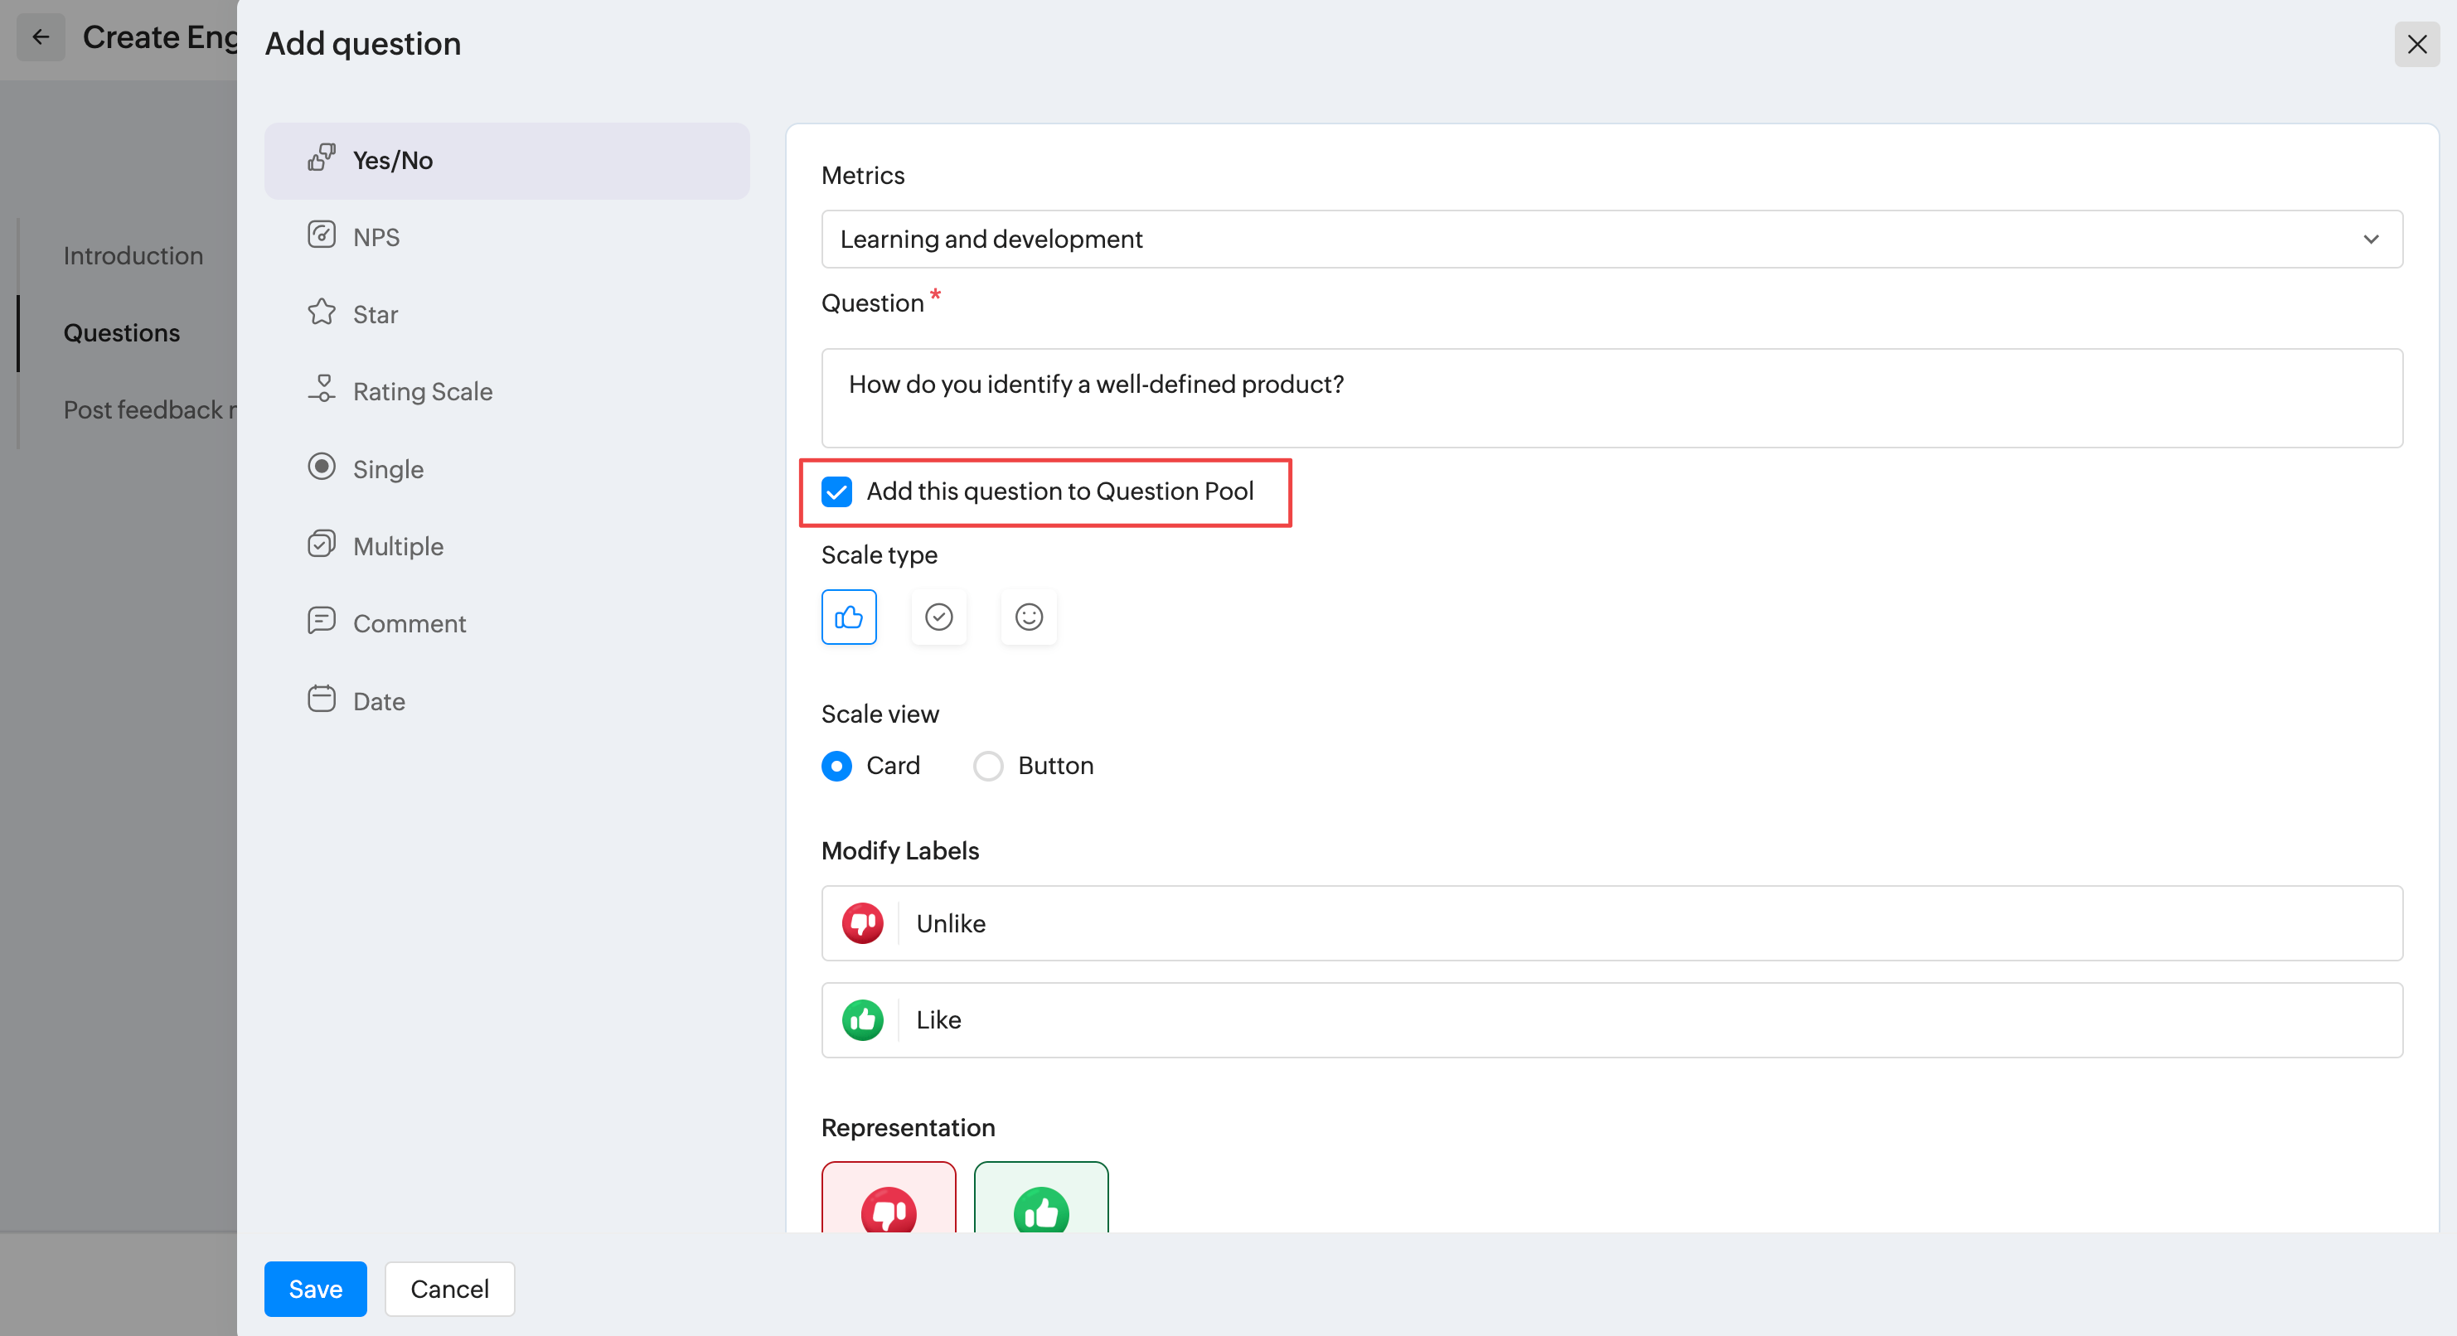This screenshot has height=1336, width=2457.
Task: Edit the Unlike label field
Action: click(x=1611, y=923)
